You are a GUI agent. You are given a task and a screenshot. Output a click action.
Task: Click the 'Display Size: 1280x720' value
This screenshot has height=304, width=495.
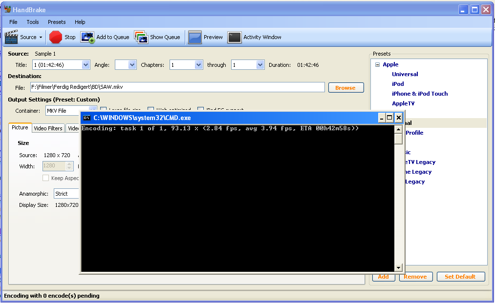coord(66,205)
